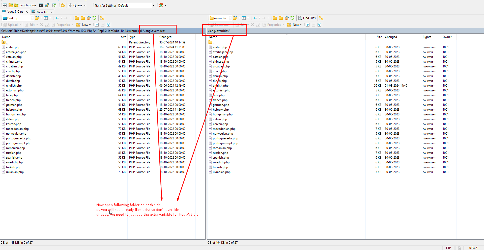484x250 pixels.
Task: Click Select Files plus icon in local panel
Action: coord(97,25)
